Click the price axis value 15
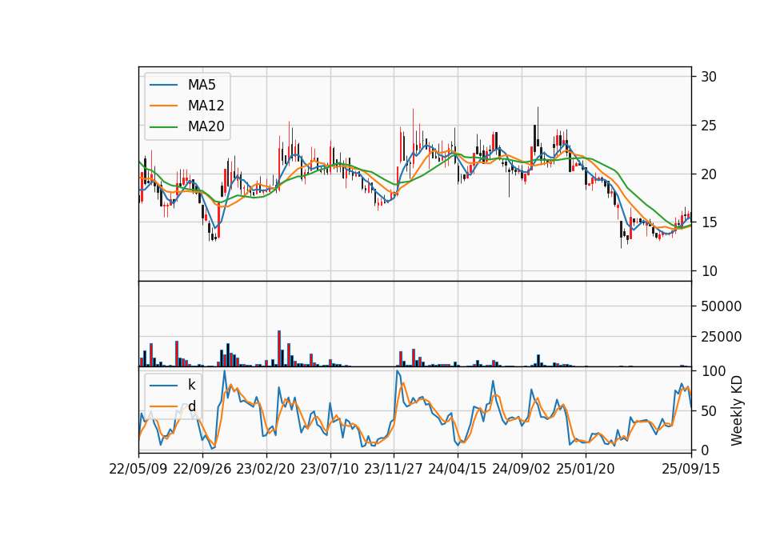Image resolution: width=768 pixels, height=552 pixels. [709, 222]
